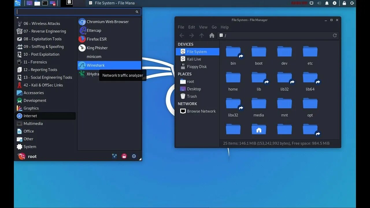Screen dimensions: 370x208
Task: Open the notifications bell in the panel
Action: pyautogui.click(x=327, y=3)
